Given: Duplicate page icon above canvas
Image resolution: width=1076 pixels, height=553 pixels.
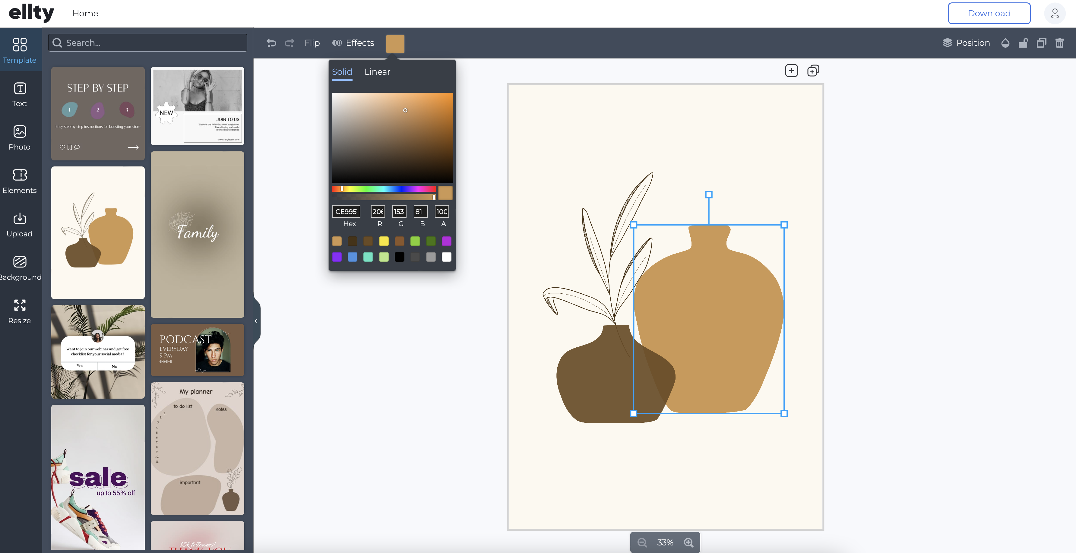Looking at the screenshot, I should [x=813, y=71].
